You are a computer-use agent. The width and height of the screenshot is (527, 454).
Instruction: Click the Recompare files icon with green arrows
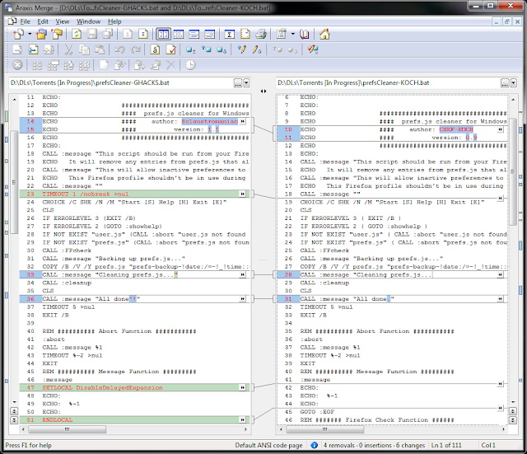click(x=77, y=34)
